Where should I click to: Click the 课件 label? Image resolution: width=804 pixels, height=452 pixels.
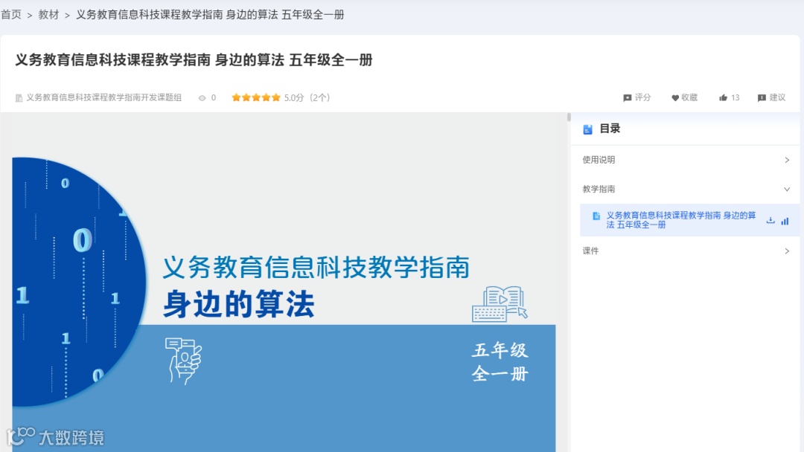(590, 251)
